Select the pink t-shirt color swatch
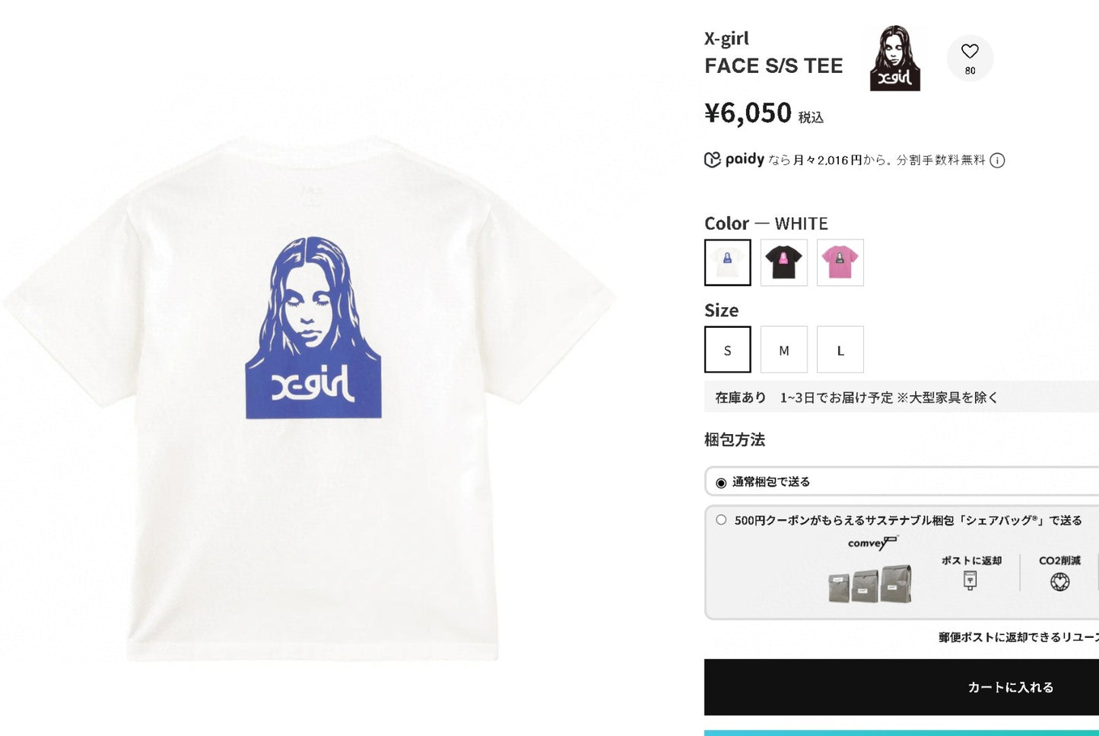Screen dimensions: 1099x736 [840, 262]
